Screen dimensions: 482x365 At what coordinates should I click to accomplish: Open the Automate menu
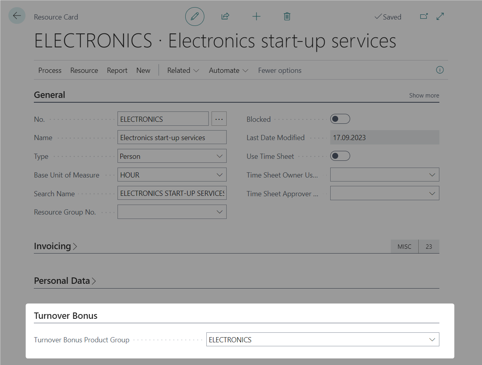tap(228, 70)
